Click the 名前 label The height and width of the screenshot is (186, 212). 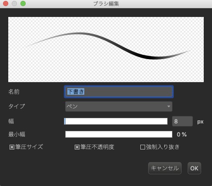(x=14, y=92)
